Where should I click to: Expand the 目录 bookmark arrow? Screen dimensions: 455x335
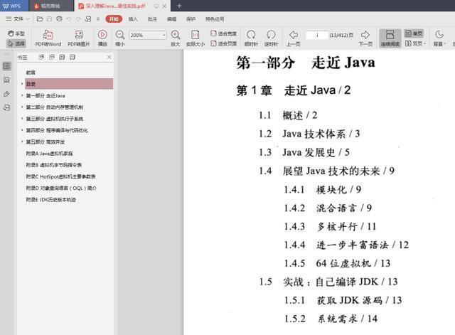(x=22, y=84)
